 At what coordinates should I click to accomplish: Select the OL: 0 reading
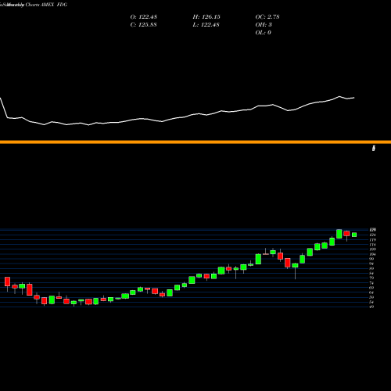[x=264, y=33]
